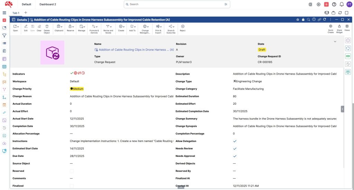Toggle the Needs Review checkbox
354x190 pixels.
coord(235,149)
